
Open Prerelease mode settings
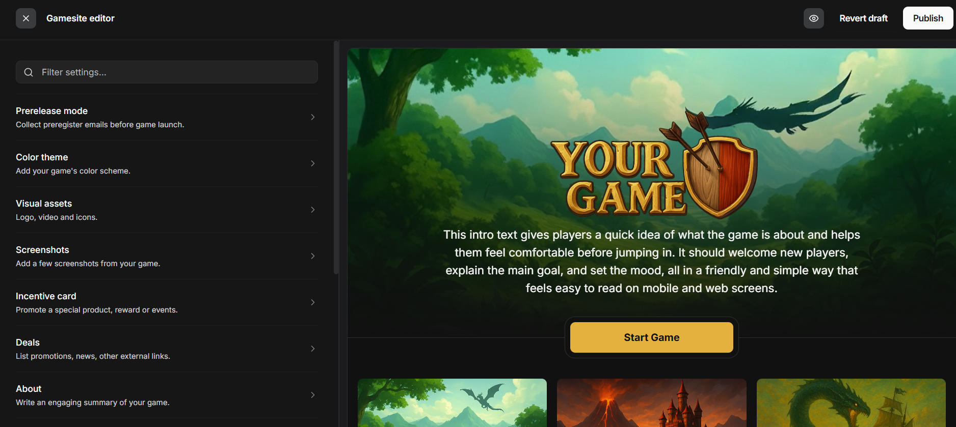[x=167, y=117]
